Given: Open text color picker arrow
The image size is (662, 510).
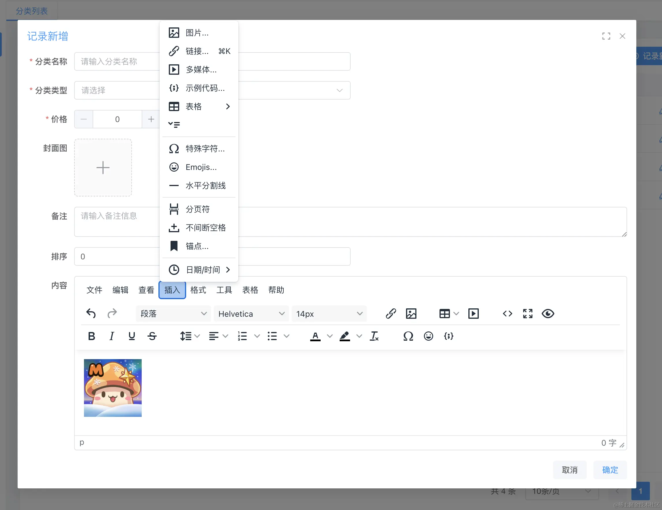Looking at the screenshot, I should coord(330,336).
